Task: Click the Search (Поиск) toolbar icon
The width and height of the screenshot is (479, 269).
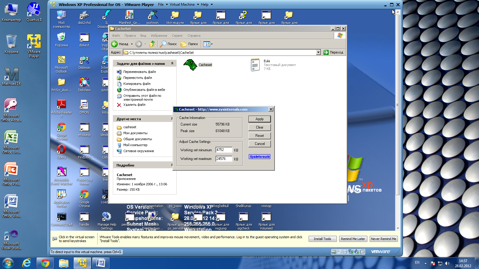Action: [163, 44]
